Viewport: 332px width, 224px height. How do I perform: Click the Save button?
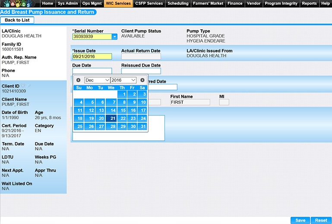[300, 220]
